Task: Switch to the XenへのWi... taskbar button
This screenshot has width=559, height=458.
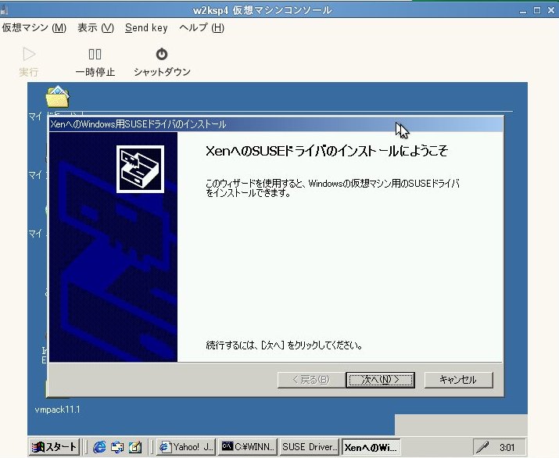Action: [x=371, y=447]
